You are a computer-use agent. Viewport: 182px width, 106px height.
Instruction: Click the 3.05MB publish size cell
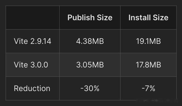pos(90,65)
